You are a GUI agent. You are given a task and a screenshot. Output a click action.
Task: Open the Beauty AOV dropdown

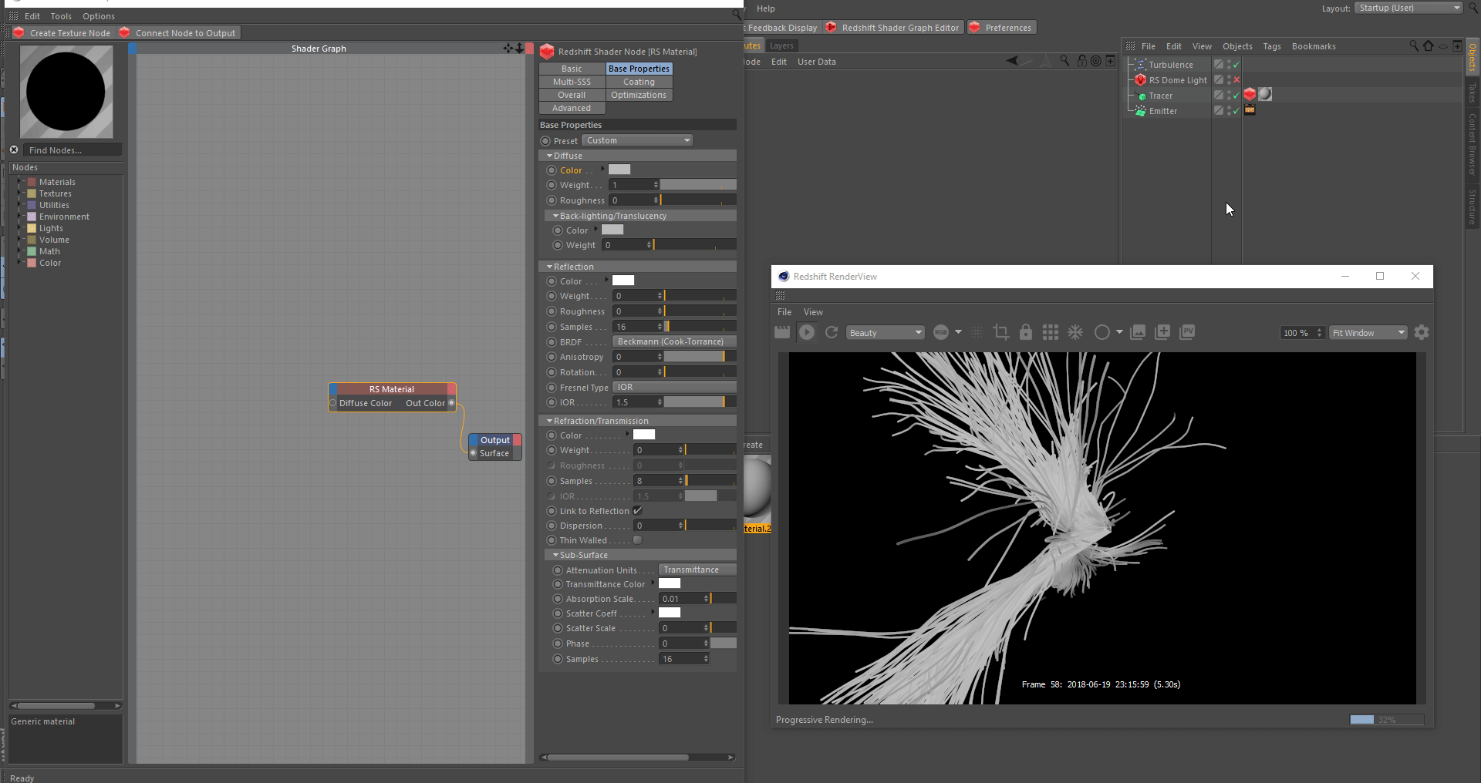886,332
